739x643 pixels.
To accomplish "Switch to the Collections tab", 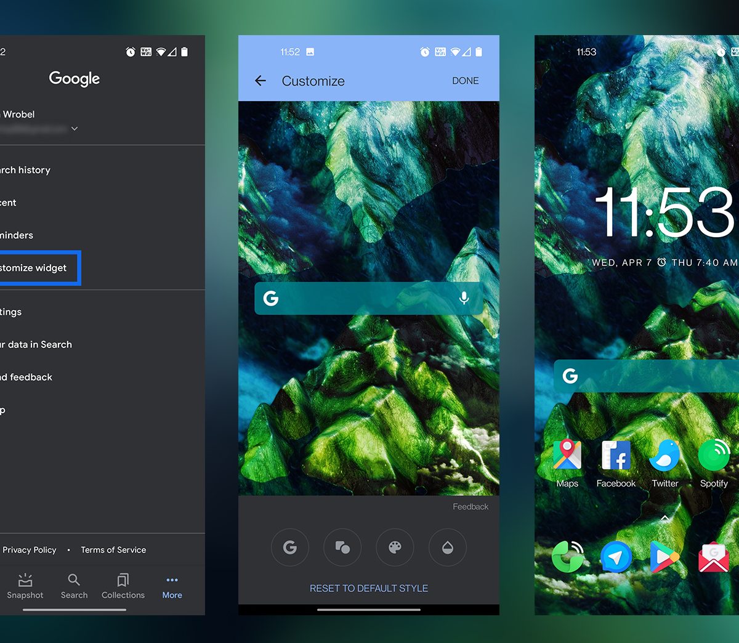I will [x=123, y=586].
